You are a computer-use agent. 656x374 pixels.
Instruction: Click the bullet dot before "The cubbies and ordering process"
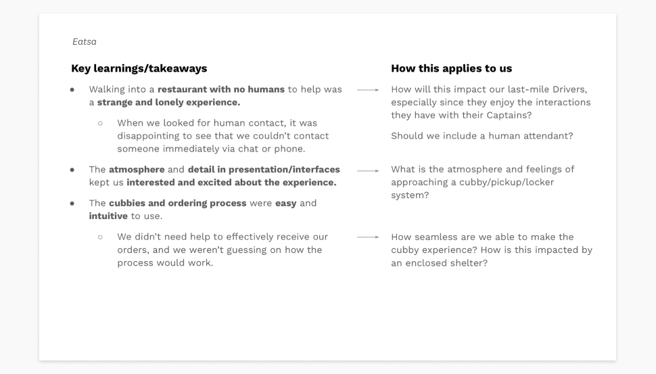tap(72, 204)
